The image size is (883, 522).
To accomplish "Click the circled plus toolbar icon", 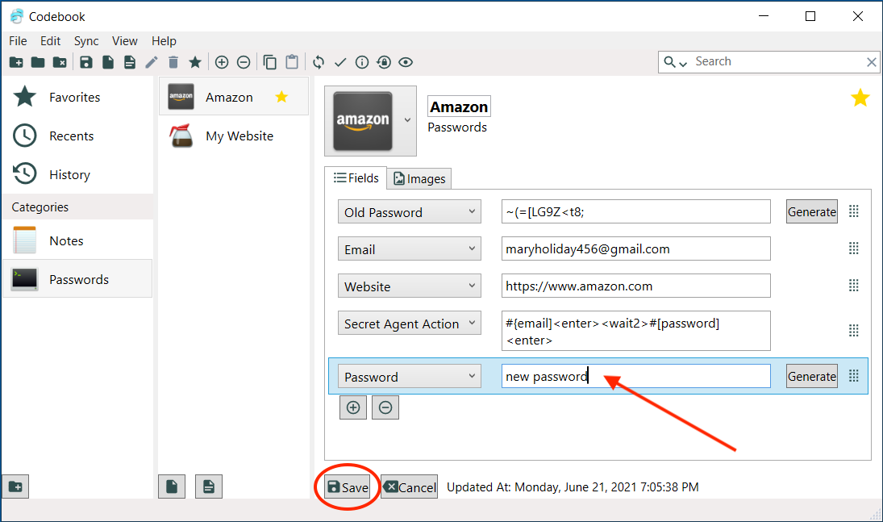I will click(x=222, y=62).
